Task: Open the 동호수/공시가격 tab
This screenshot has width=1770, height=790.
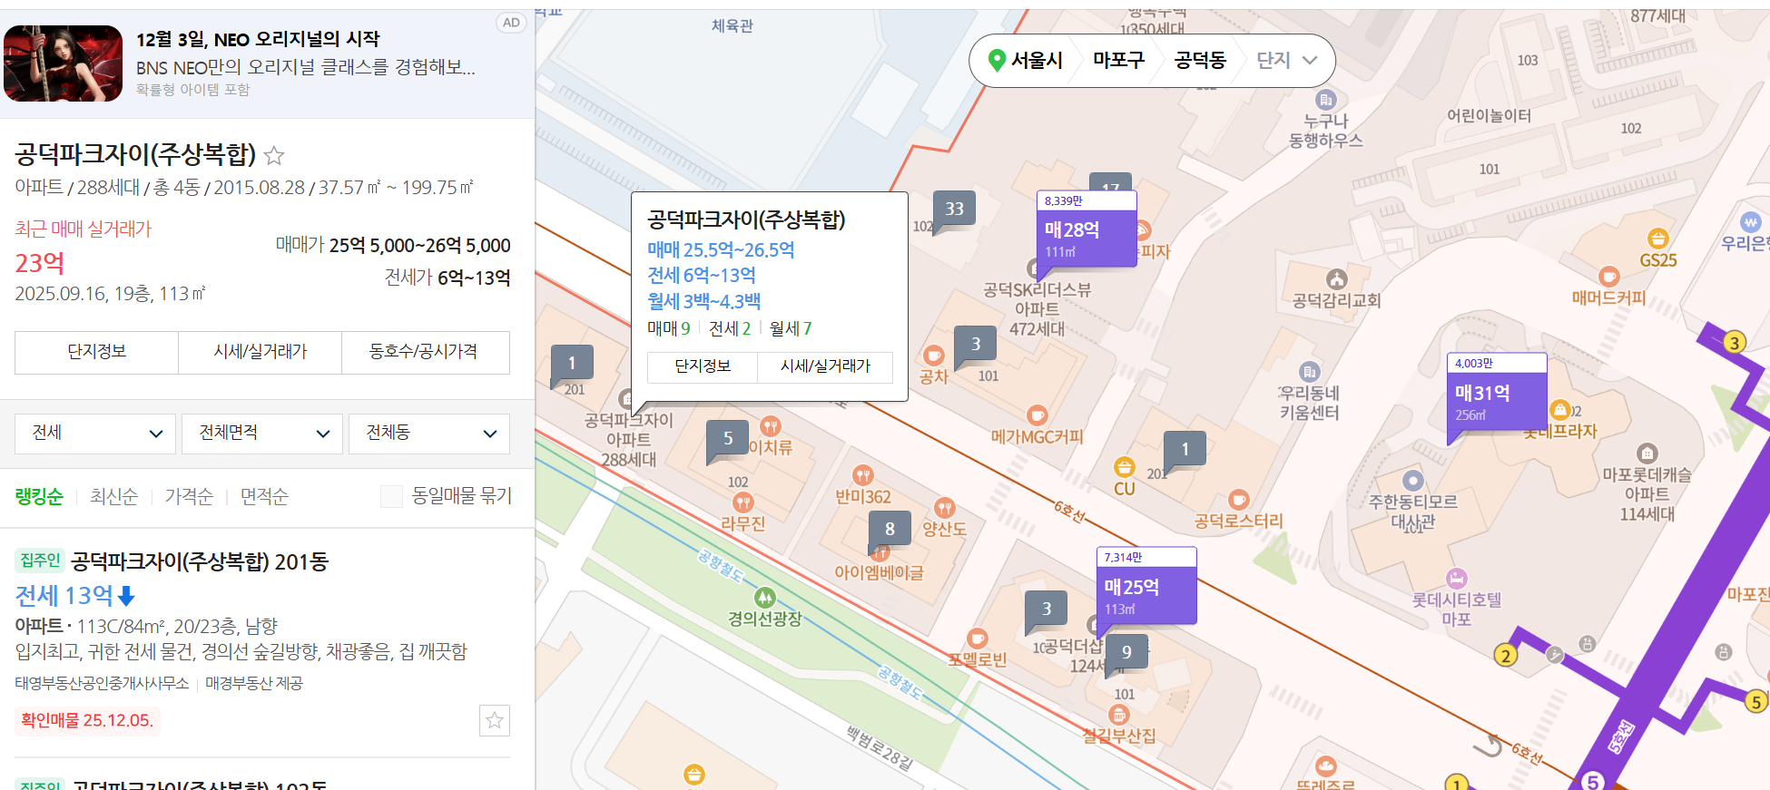Action: (425, 352)
